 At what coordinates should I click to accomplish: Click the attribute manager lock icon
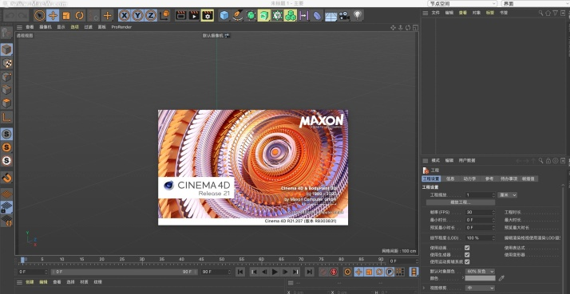point(548,160)
